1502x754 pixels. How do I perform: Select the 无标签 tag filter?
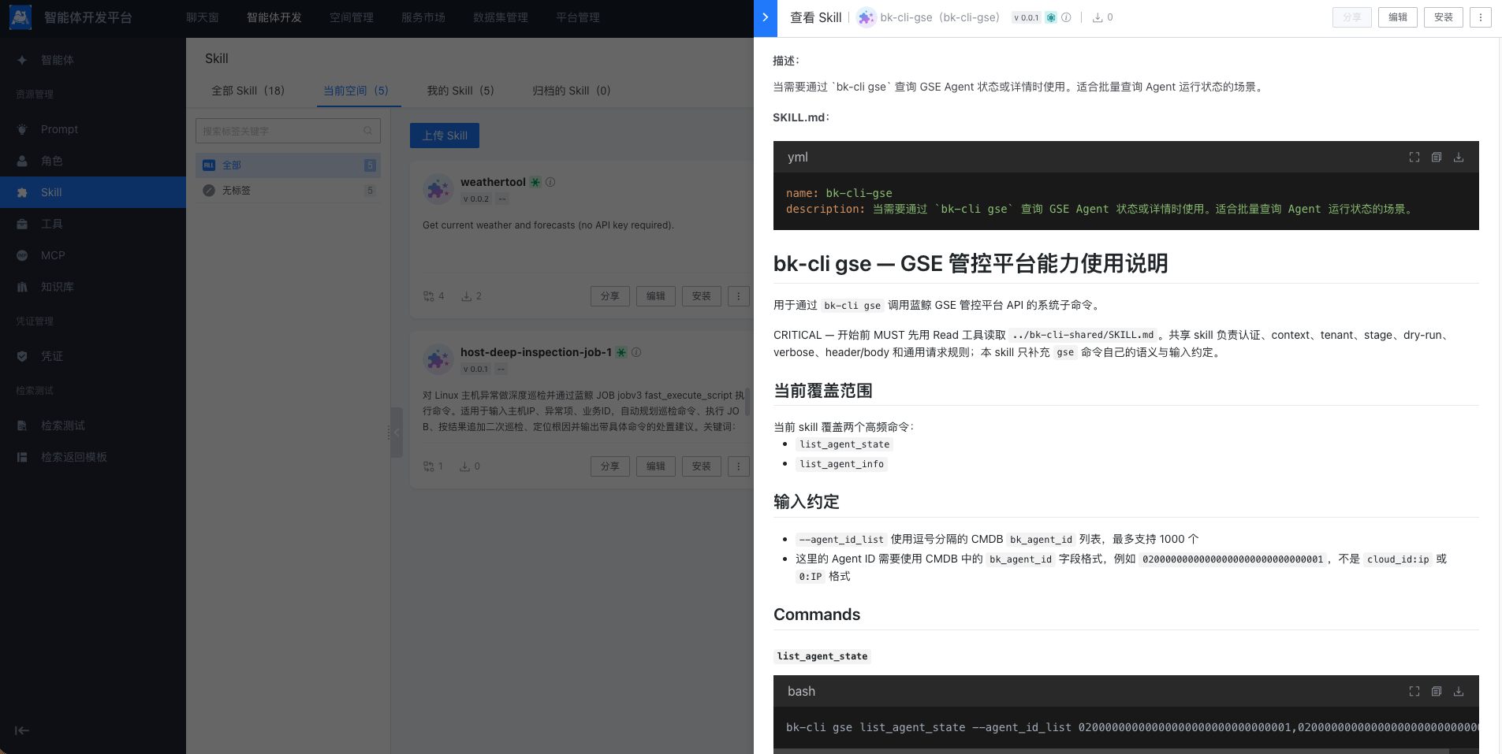(288, 191)
